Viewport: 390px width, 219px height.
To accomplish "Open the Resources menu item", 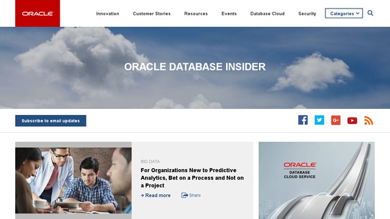I will tap(196, 13).
